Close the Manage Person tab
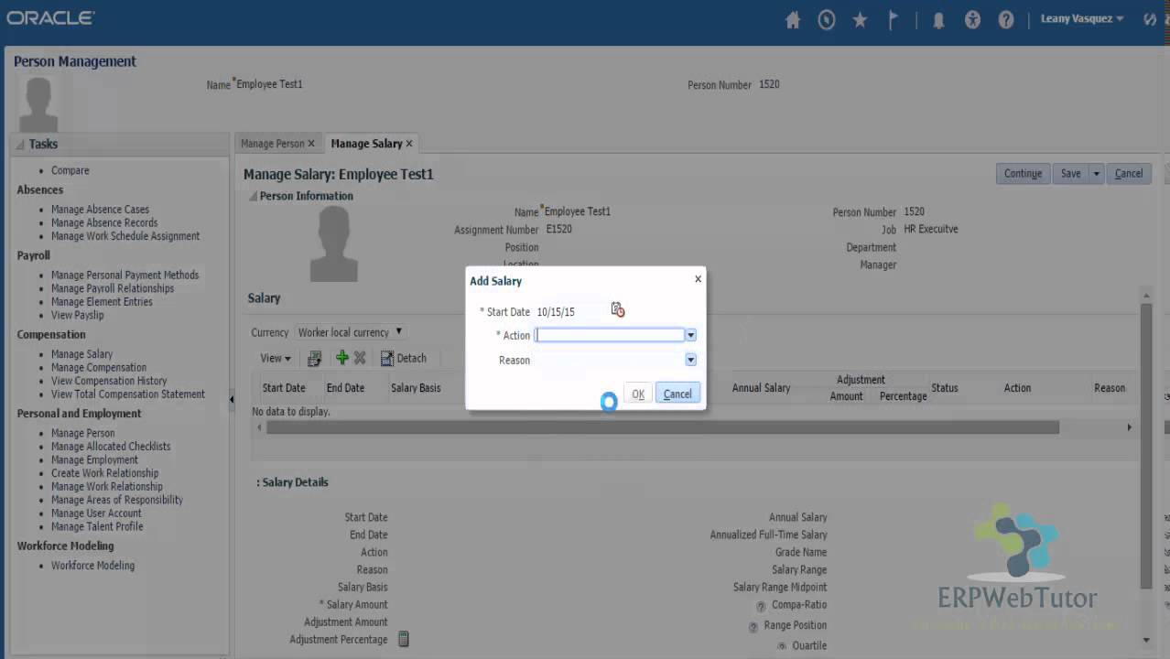This screenshot has height=659, width=1170. tap(311, 144)
